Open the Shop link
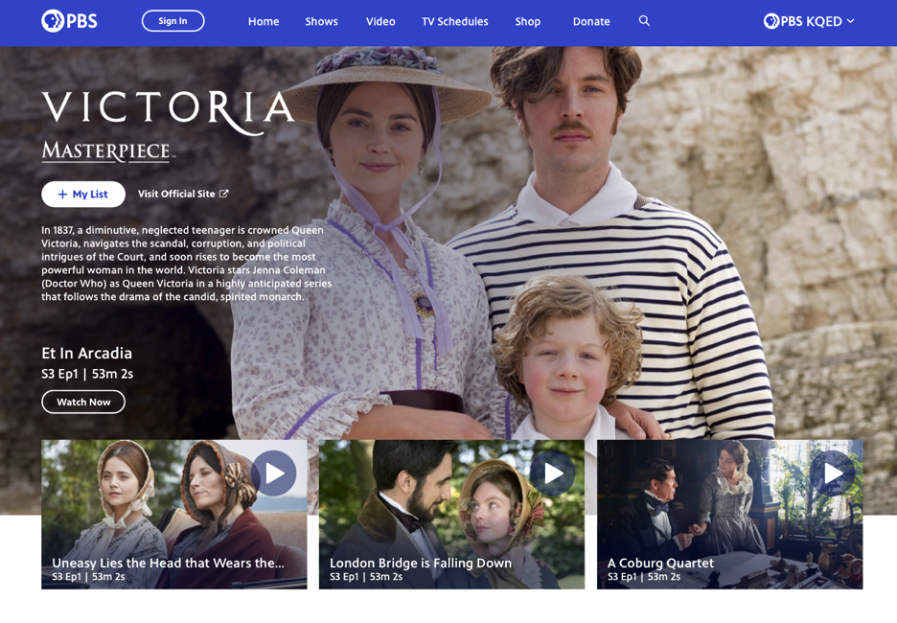The width and height of the screenshot is (897, 623). coord(527,22)
